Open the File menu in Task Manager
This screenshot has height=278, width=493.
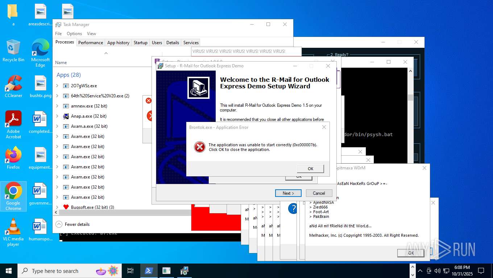[x=58, y=34]
